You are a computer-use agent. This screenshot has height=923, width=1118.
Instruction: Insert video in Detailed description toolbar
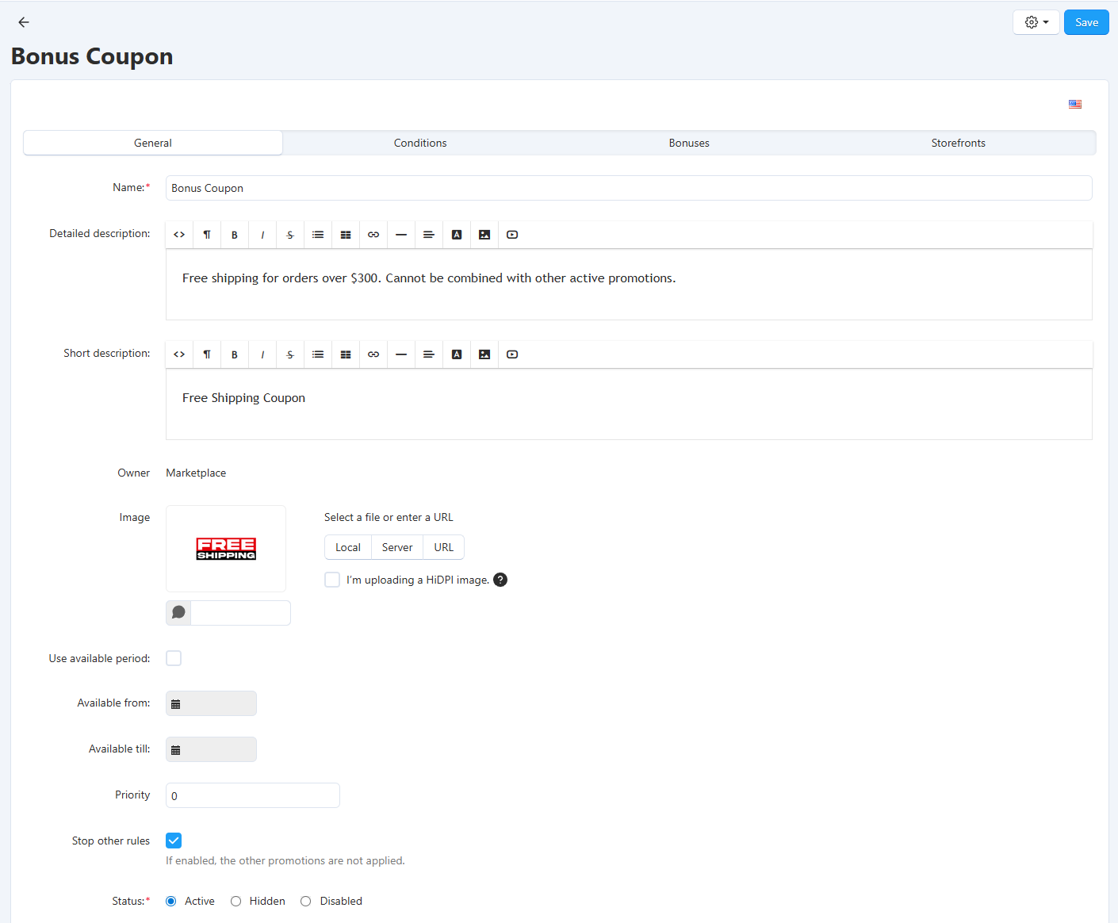coord(512,235)
